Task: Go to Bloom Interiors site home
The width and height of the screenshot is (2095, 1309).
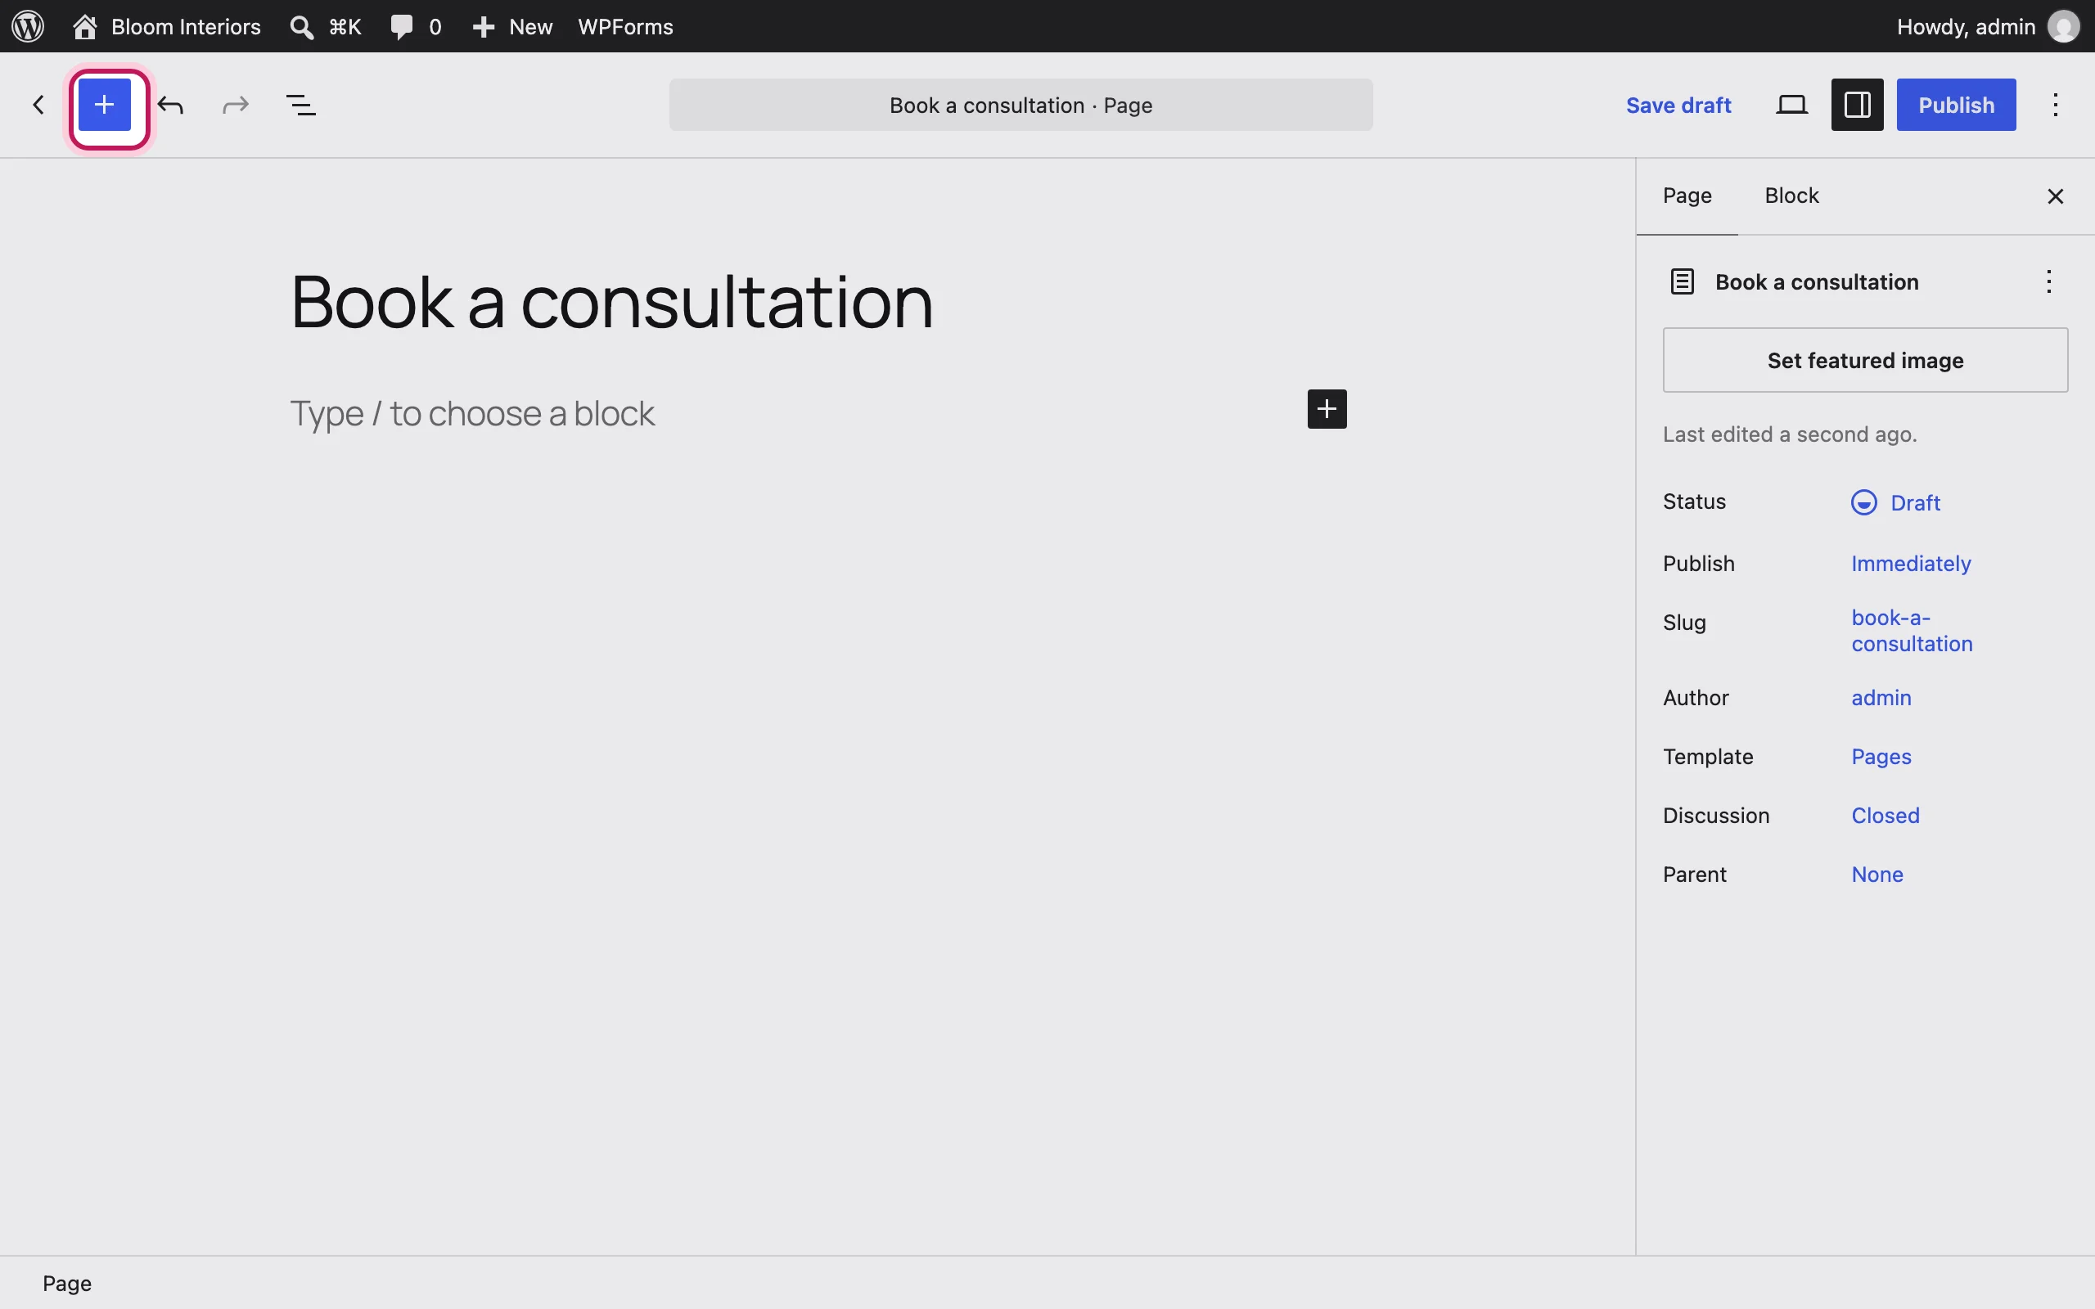Action: pos(167,27)
